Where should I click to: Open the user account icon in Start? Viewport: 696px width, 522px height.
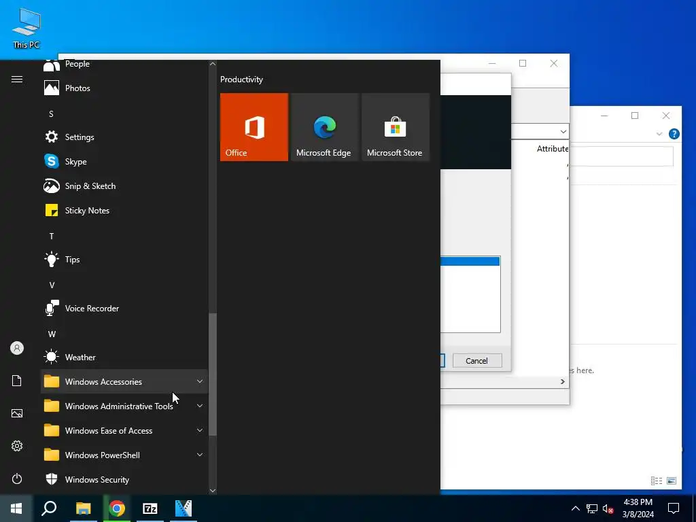[x=17, y=348]
